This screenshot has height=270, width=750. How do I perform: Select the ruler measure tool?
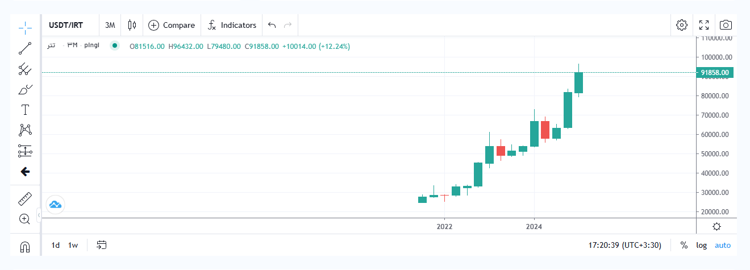(x=25, y=198)
